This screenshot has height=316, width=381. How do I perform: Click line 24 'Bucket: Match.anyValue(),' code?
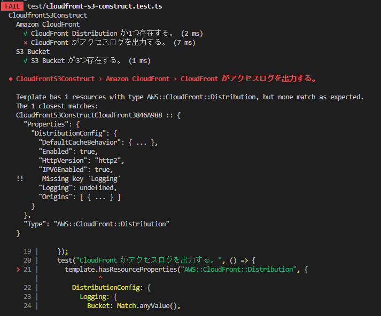(x=134, y=306)
